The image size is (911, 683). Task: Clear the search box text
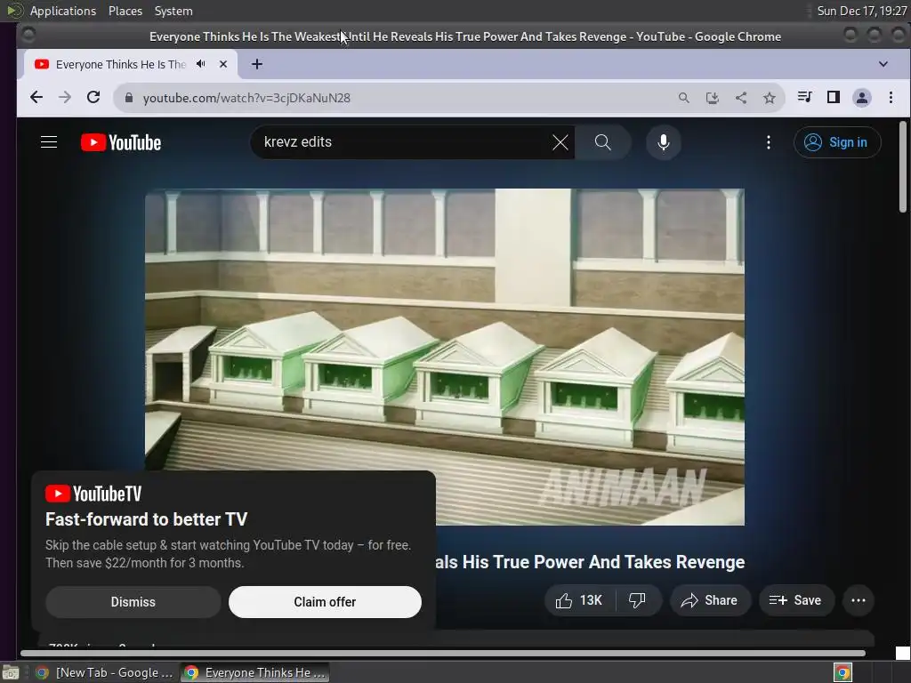tap(560, 142)
